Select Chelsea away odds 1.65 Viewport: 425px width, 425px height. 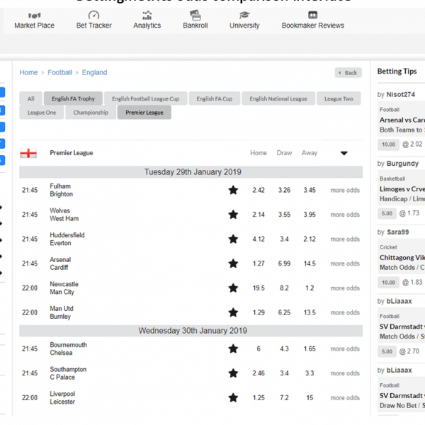[310, 348]
